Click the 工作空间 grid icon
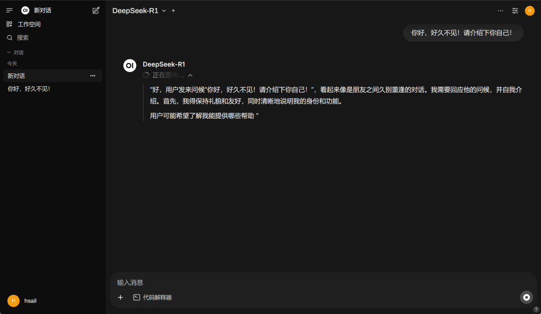This screenshot has height=314, width=541. [10, 24]
